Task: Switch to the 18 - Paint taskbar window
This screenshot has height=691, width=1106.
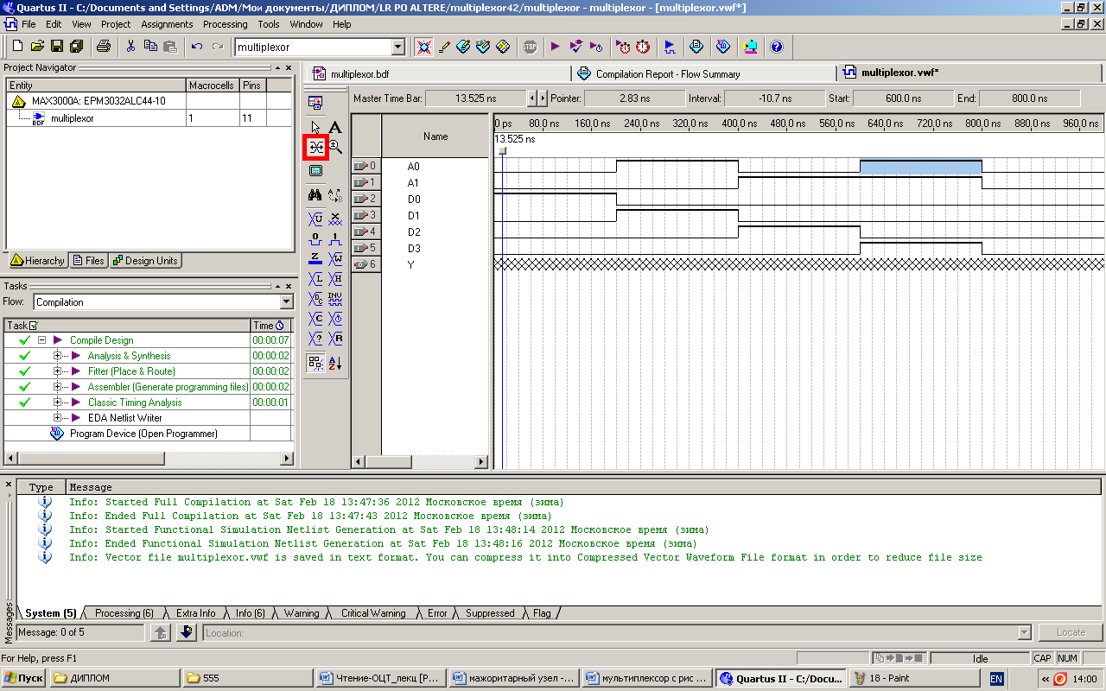Action: point(916,678)
